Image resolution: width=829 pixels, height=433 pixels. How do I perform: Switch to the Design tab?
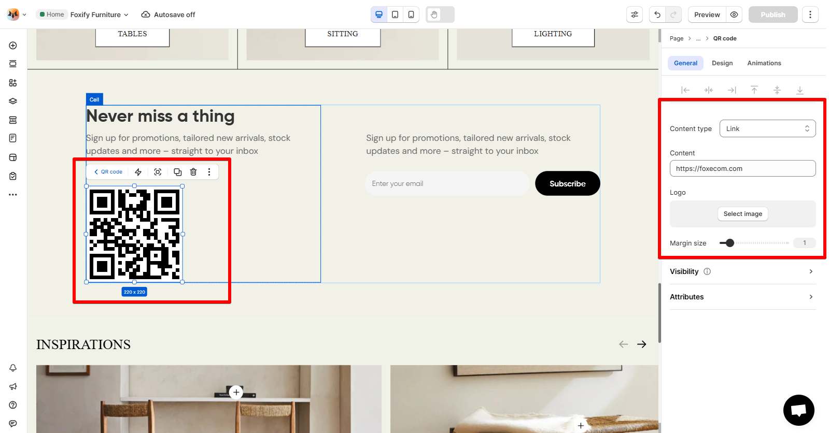[722, 63]
